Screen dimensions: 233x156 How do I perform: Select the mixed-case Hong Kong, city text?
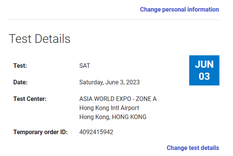pyautogui.click(x=95, y=117)
